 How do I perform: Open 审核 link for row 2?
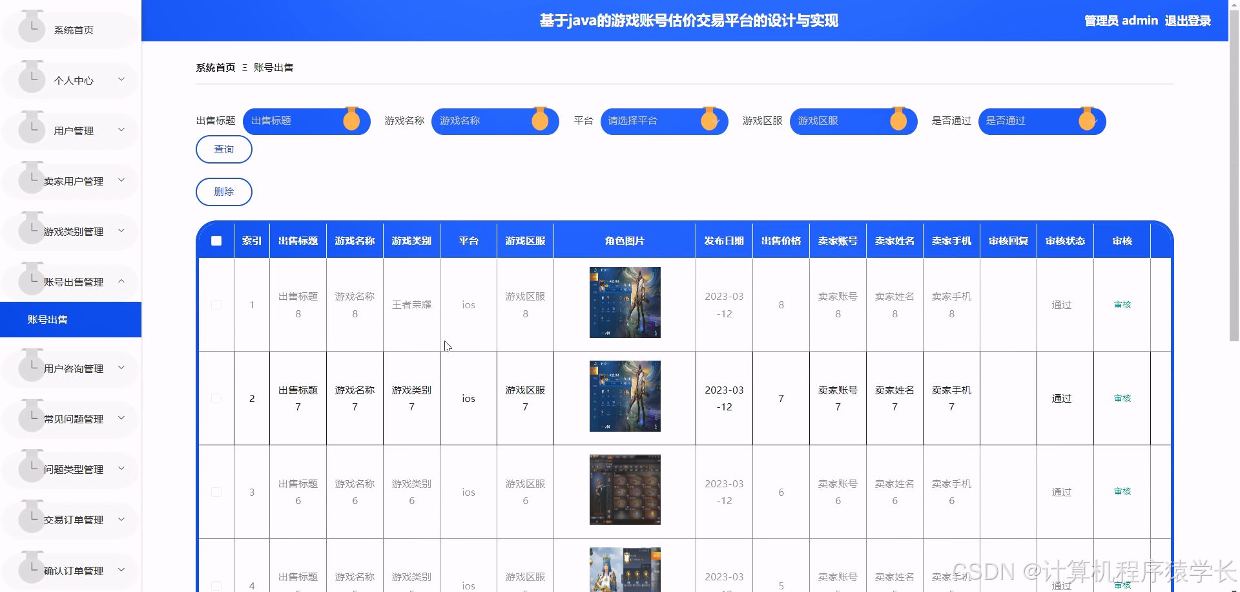[1122, 398]
